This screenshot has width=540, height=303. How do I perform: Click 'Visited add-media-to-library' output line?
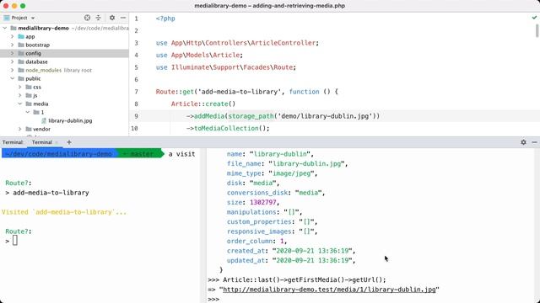64,212
